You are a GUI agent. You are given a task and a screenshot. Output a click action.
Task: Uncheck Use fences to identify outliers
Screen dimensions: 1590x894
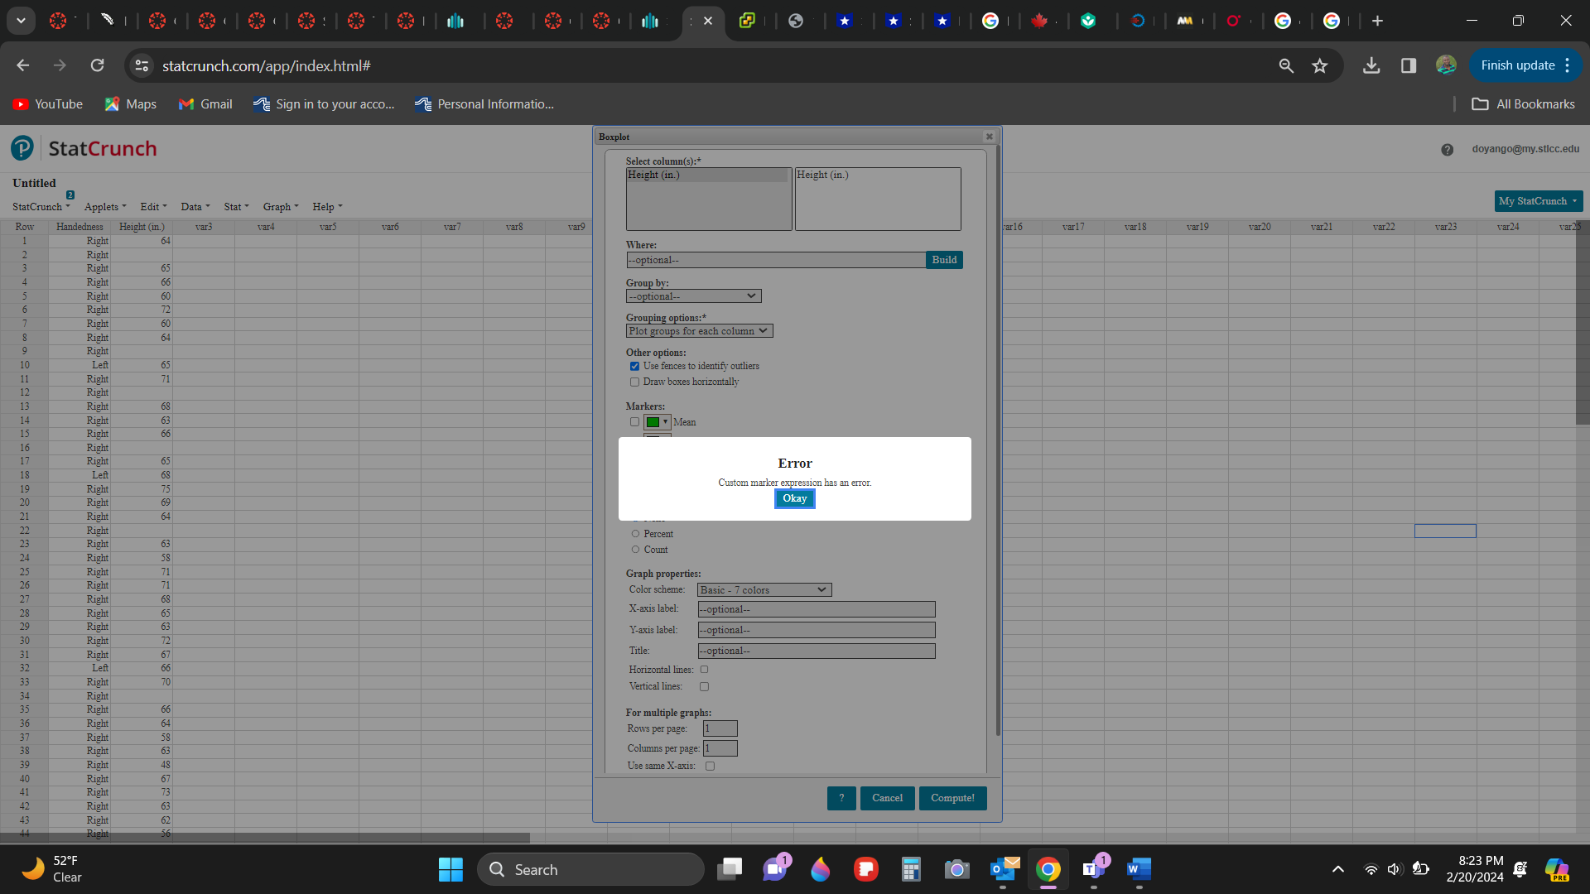coord(634,366)
